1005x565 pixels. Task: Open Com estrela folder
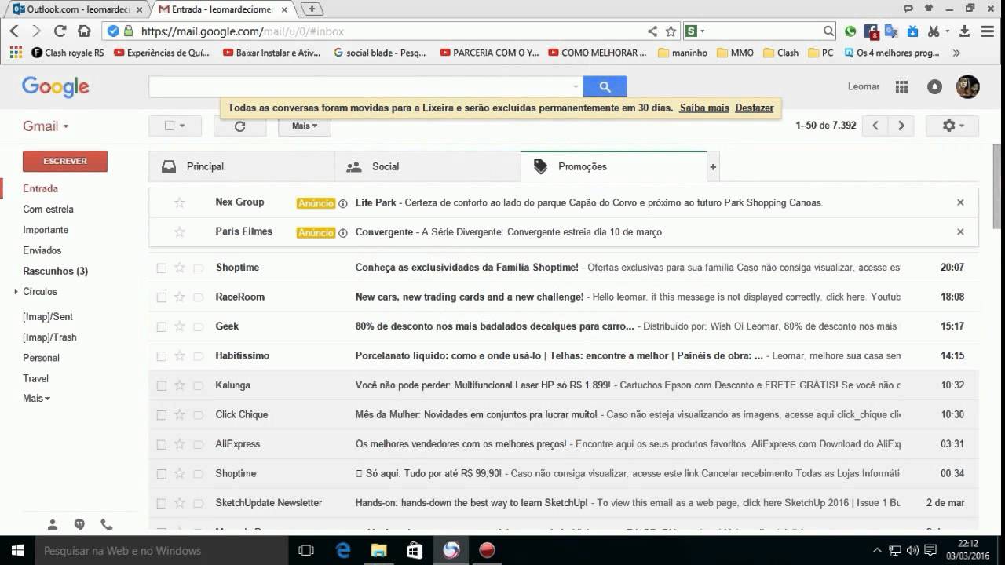click(48, 210)
